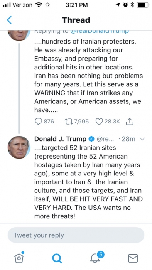Open the Search magnifier tab
The width and height of the screenshot is (152, 270).
(x=57, y=258)
